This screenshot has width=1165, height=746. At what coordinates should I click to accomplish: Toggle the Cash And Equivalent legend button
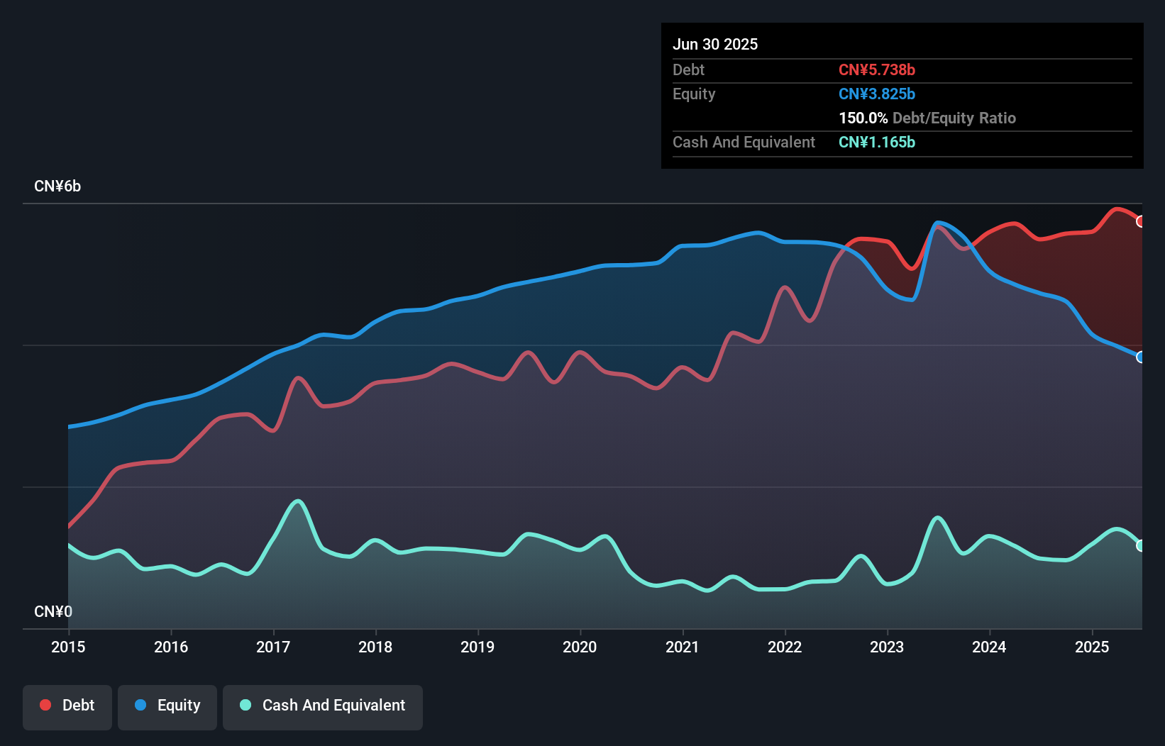point(323,707)
